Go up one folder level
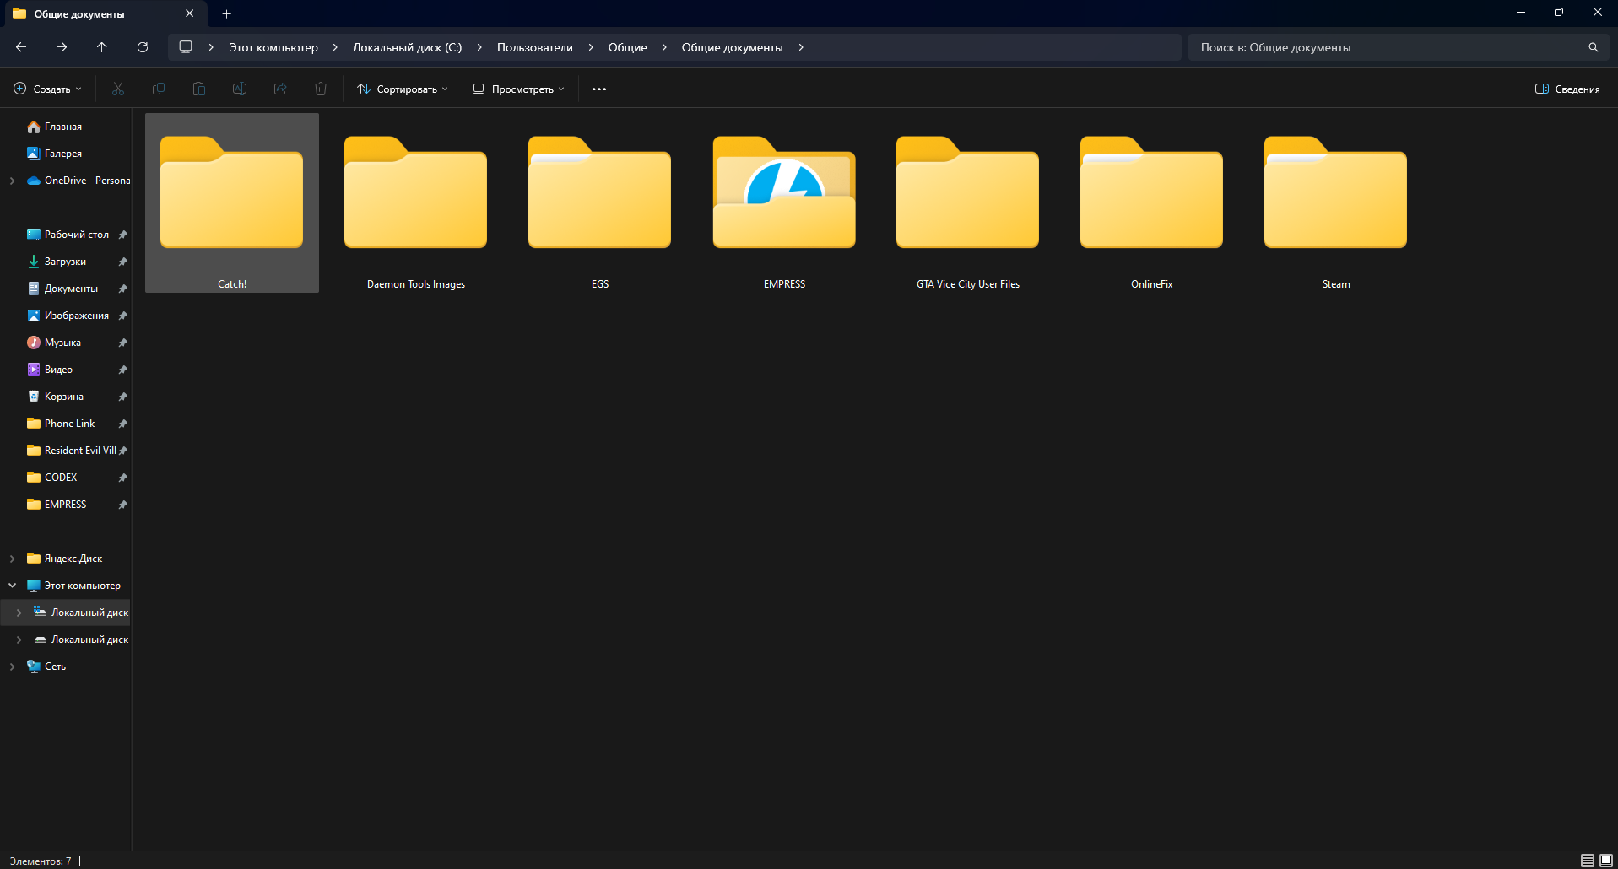 102,47
